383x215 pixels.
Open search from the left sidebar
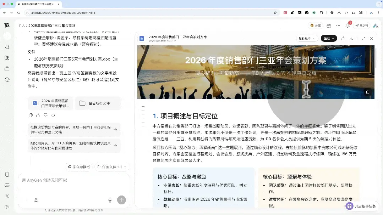7,47
